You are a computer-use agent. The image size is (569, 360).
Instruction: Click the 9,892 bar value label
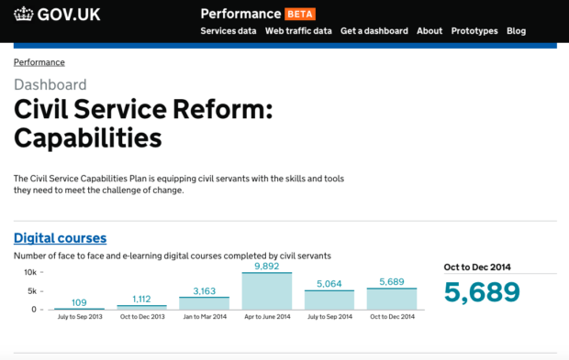267,267
